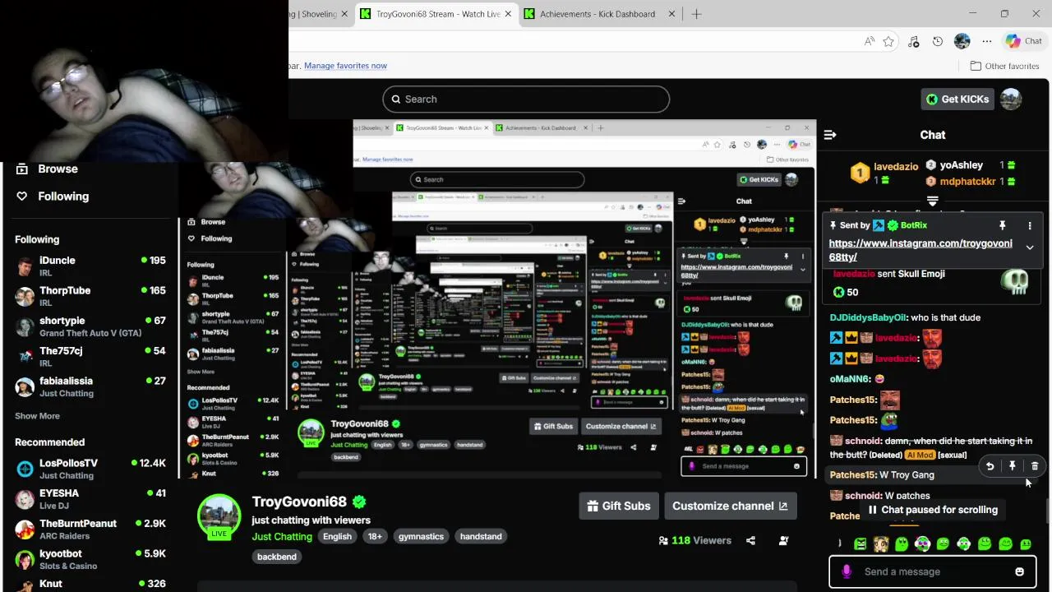1052x592 pixels.
Task: Add page to favorites with star icon
Action: pyautogui.click(x=888, y=41)
